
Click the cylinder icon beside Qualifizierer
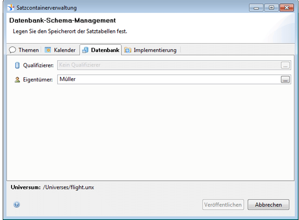point(17,65)
